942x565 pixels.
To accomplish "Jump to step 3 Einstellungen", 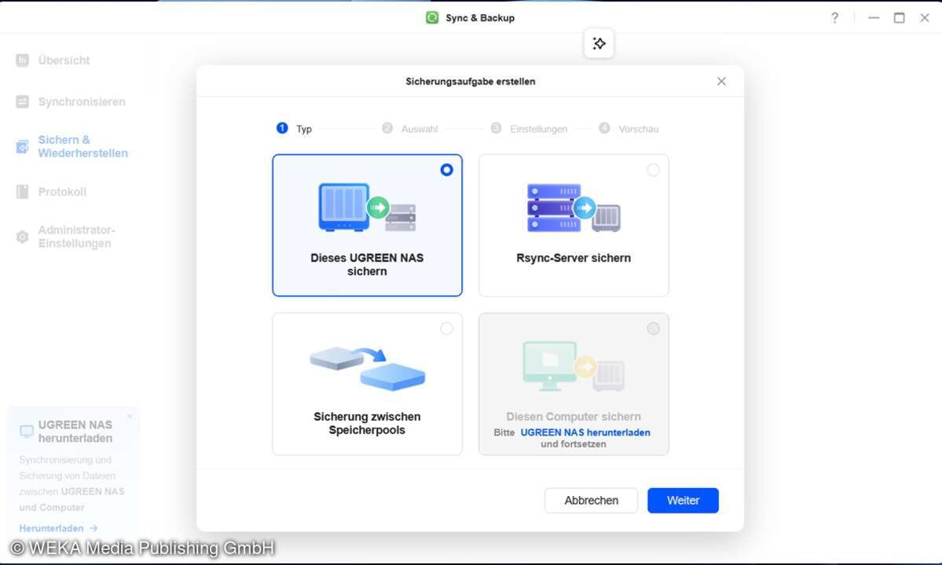I will click(x=529, y=129).
